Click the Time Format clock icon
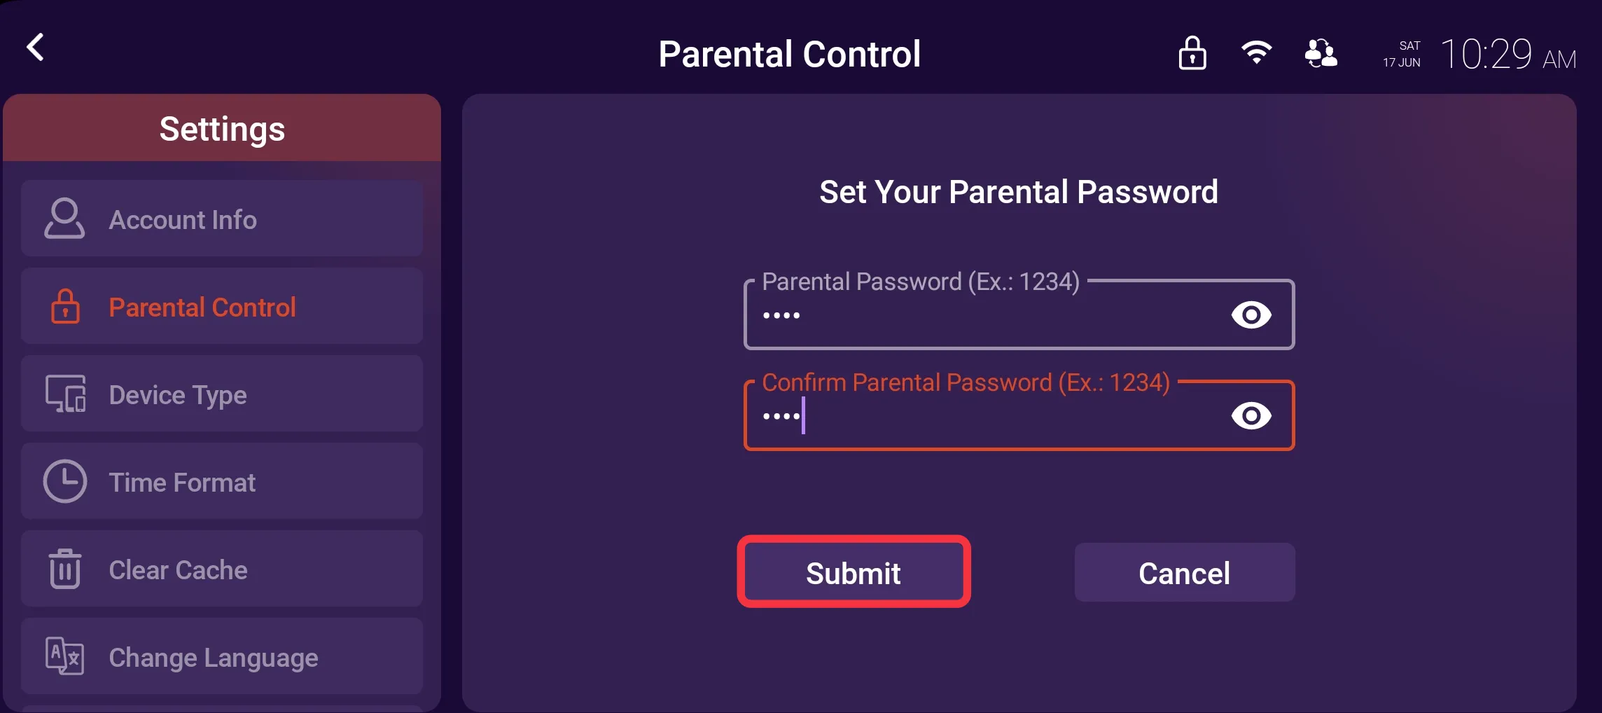Image resolution: width=1602 pixels, height=713 pixels. (x=65, y=481)
